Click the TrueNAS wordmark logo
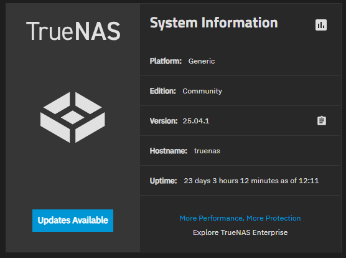Screen dimensions: 346x258 [x=73, y=31]
